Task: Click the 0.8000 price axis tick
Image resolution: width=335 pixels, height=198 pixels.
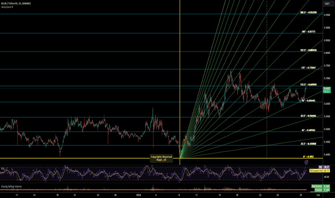Action: pyautogui.click(x=327, y=53)
